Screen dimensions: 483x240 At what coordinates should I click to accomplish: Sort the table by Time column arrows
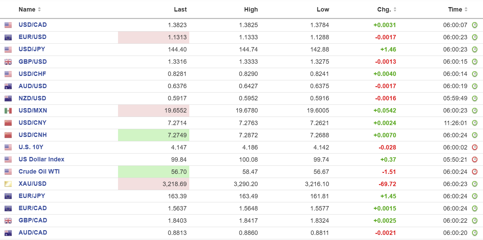466,9
